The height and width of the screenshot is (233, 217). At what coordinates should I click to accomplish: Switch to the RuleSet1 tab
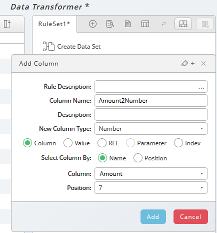[54, 24]
